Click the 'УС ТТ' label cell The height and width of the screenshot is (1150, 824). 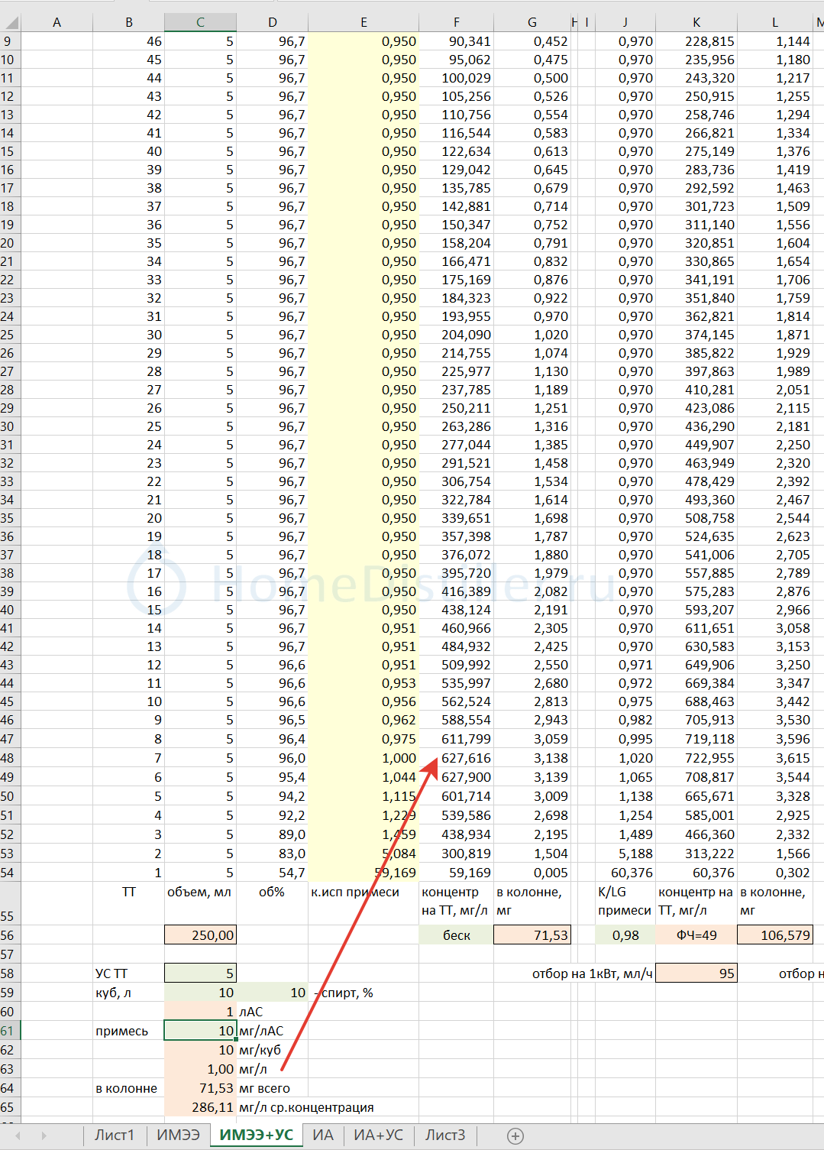[x=128, y=973]
